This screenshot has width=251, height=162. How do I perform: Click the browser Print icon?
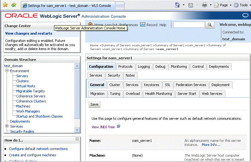pos(204,5)
